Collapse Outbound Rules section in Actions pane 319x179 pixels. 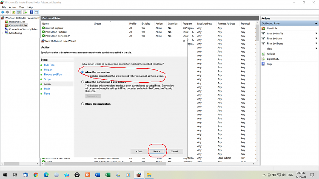tap(316, 23)
